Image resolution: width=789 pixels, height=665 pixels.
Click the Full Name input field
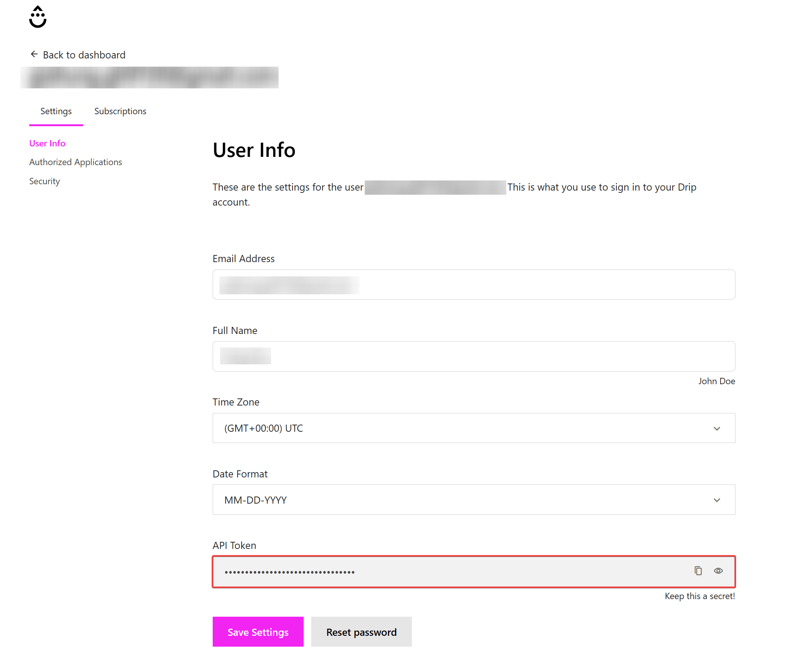473,356
